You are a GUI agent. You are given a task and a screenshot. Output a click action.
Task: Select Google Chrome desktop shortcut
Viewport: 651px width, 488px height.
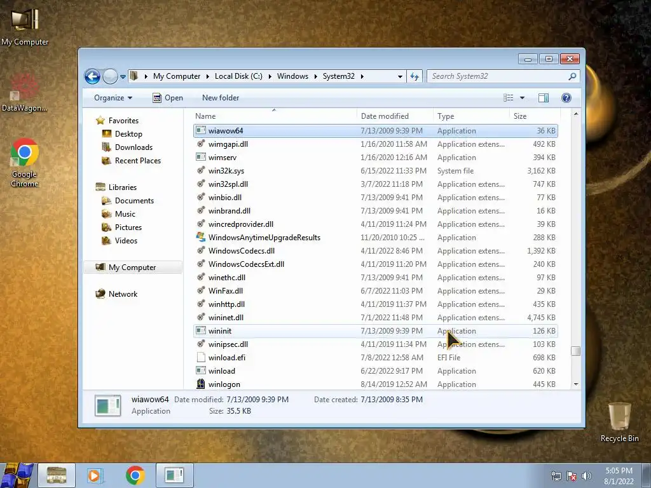(x=25, y=163)
